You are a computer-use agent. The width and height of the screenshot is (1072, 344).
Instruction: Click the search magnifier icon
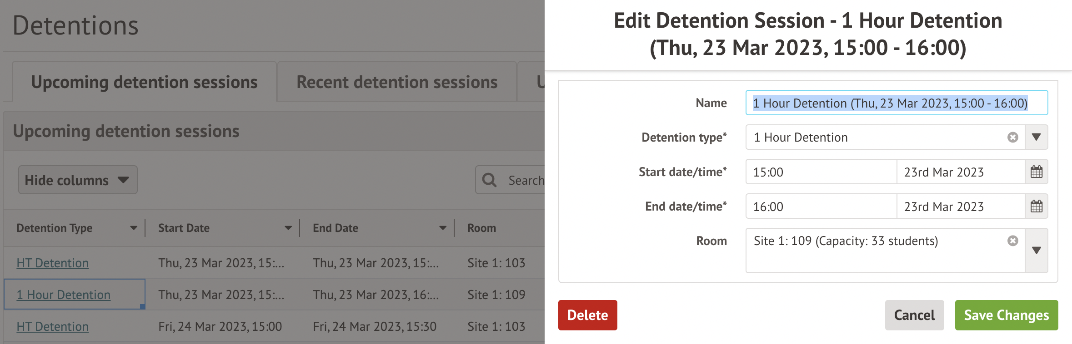[489, 180]
